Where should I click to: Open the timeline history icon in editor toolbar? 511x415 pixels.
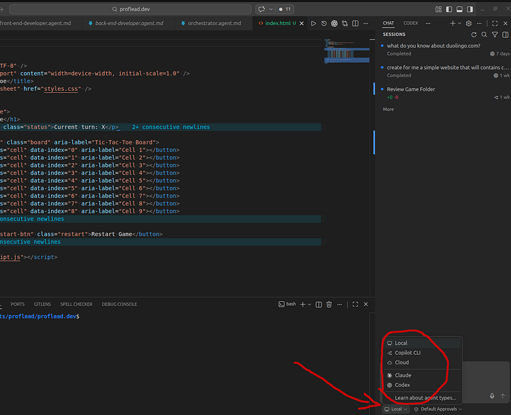(x=324, y=24)
